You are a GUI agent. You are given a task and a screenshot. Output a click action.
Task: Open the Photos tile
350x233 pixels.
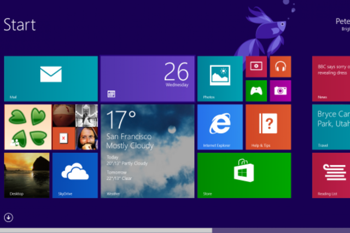(220, 79)
